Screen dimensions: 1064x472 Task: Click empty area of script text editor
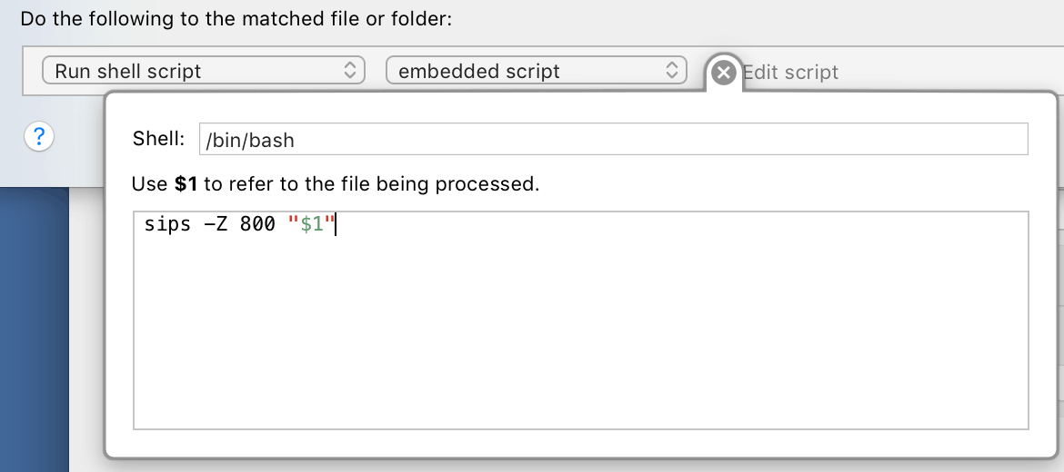(x=581, y=339)
